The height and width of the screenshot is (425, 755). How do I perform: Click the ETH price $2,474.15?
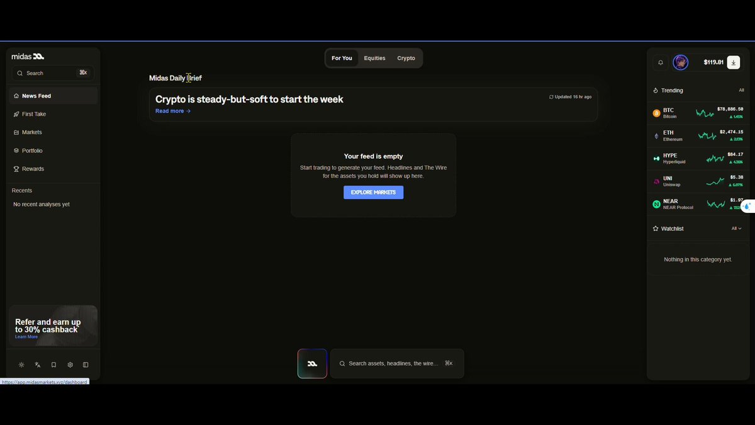pyautogui.click(x=731, y=132)
